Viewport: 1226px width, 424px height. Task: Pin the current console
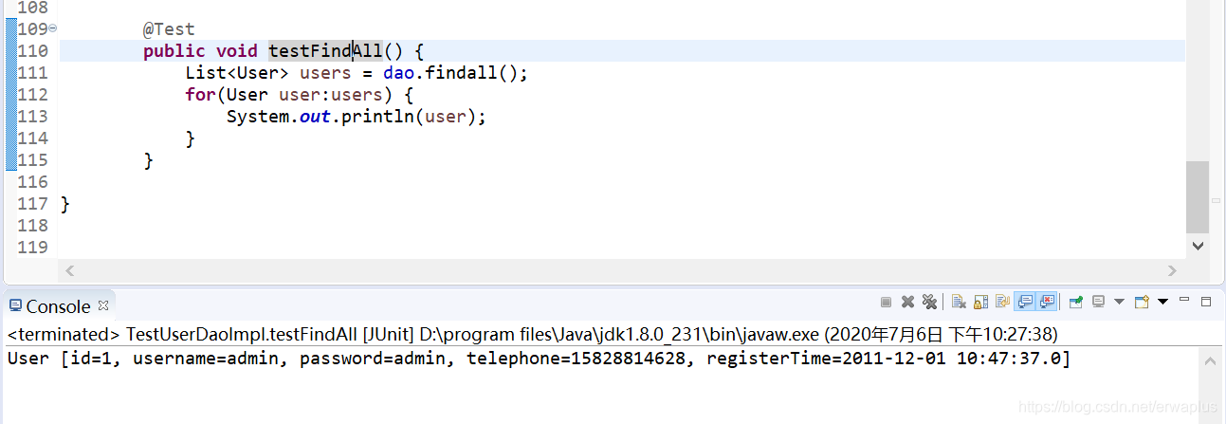1076,302
